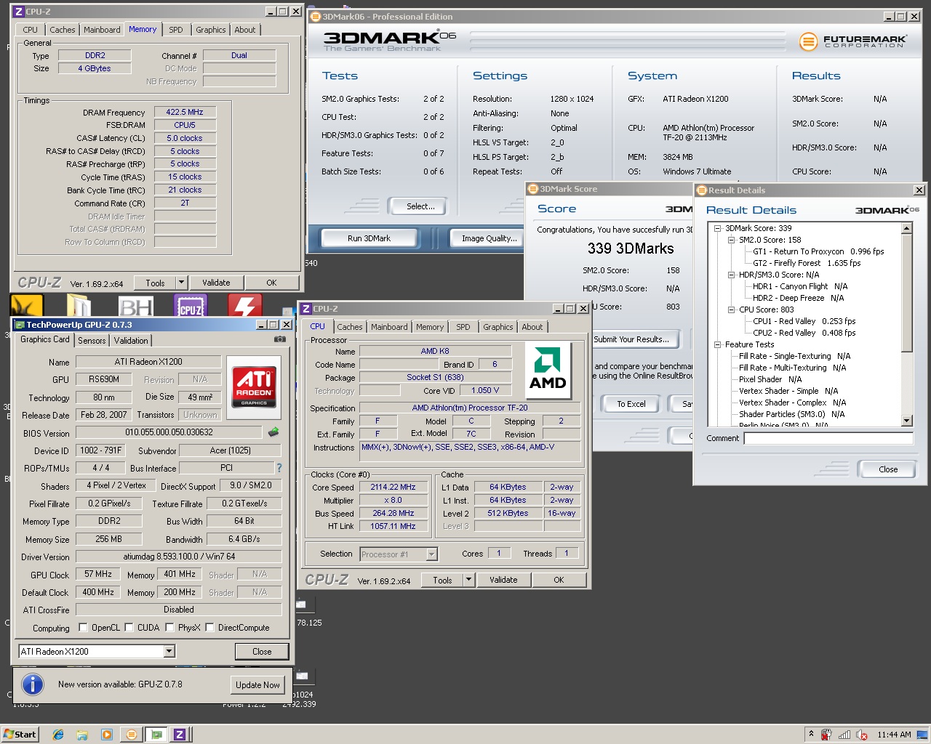Switch to Sensors tab in GPU-Z
The height and width of the screenshot is (744, 931).
point(92,340)
